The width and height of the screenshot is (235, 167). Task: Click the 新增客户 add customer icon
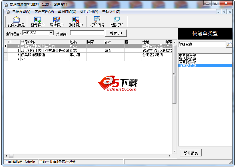click(37, 21)
